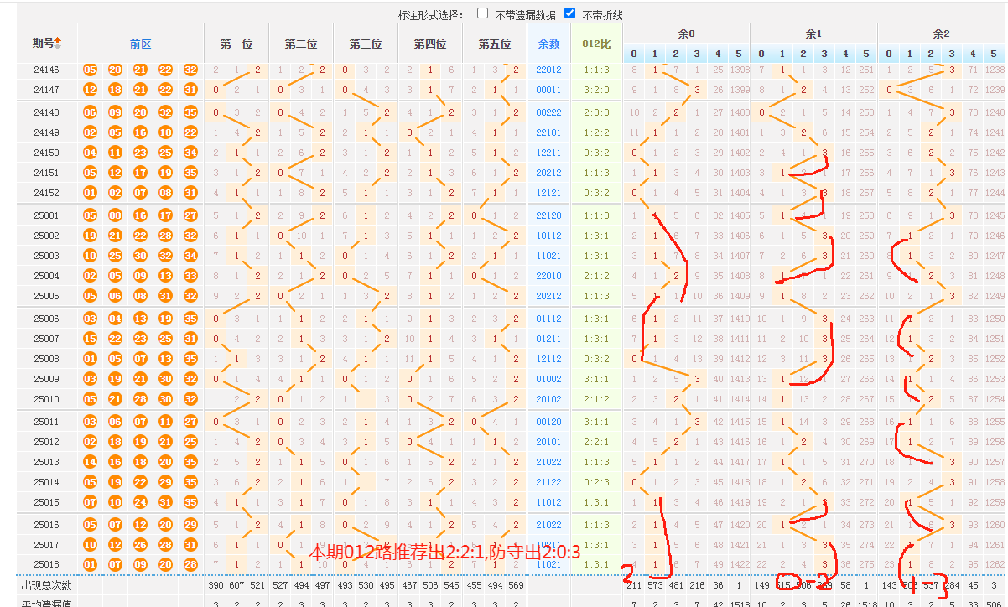Screen dimensions: 1008x607
Task: Click 余数 value 22012 in row 24146
Action: pos(548,70)
